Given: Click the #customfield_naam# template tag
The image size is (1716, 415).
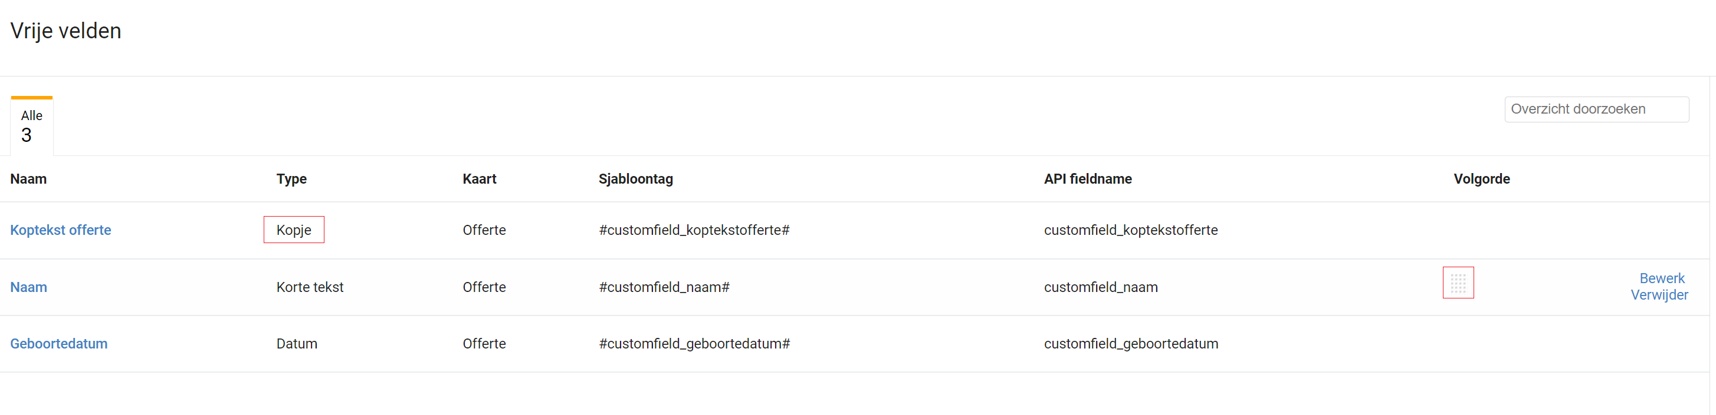Looking at the screenshot, I should (x=664, y=287).
